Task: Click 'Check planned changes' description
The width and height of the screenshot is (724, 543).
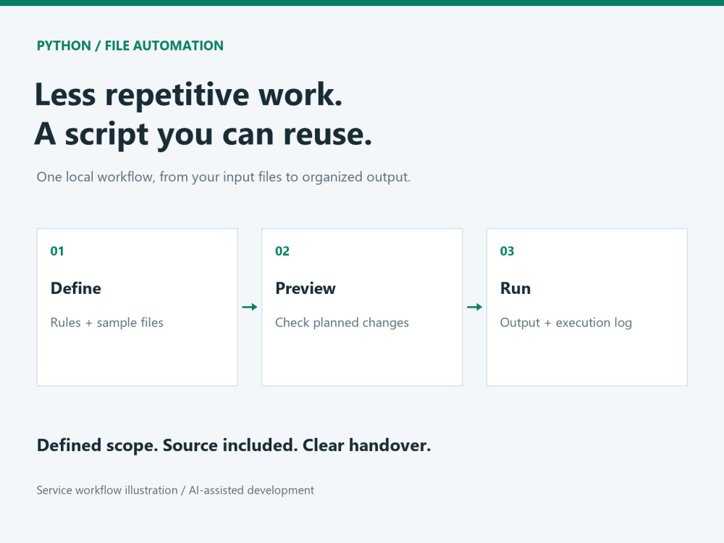Action: 342,322
